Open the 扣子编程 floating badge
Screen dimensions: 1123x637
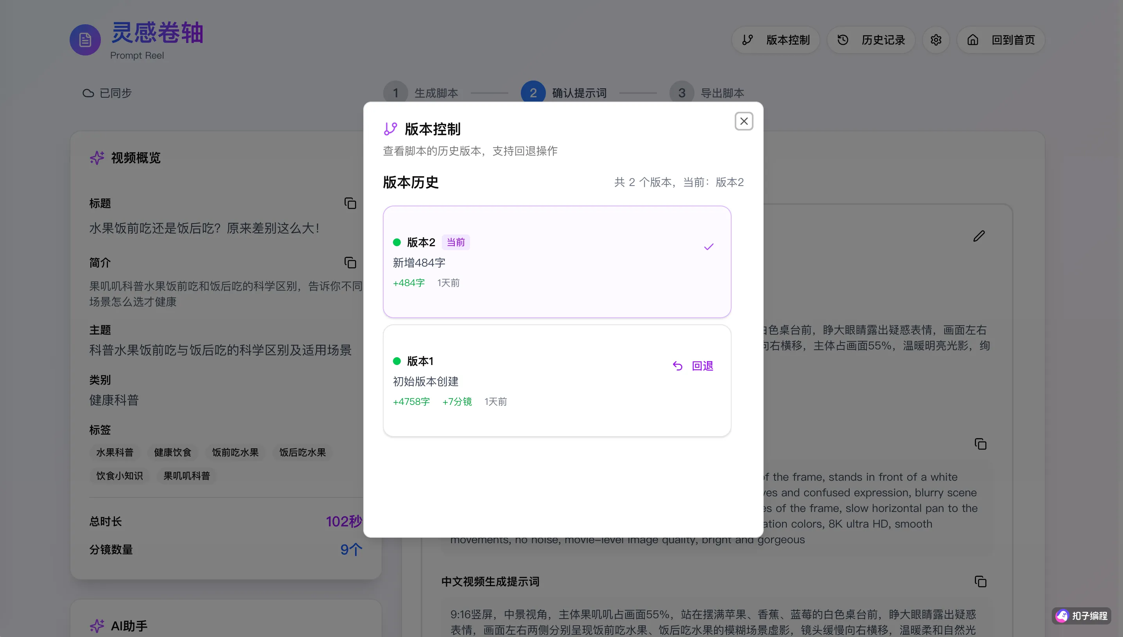(1082, 616)
